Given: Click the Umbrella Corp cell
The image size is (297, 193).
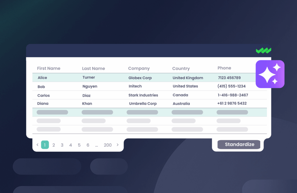Looking at the screenshot, I should tap(143, 103).
